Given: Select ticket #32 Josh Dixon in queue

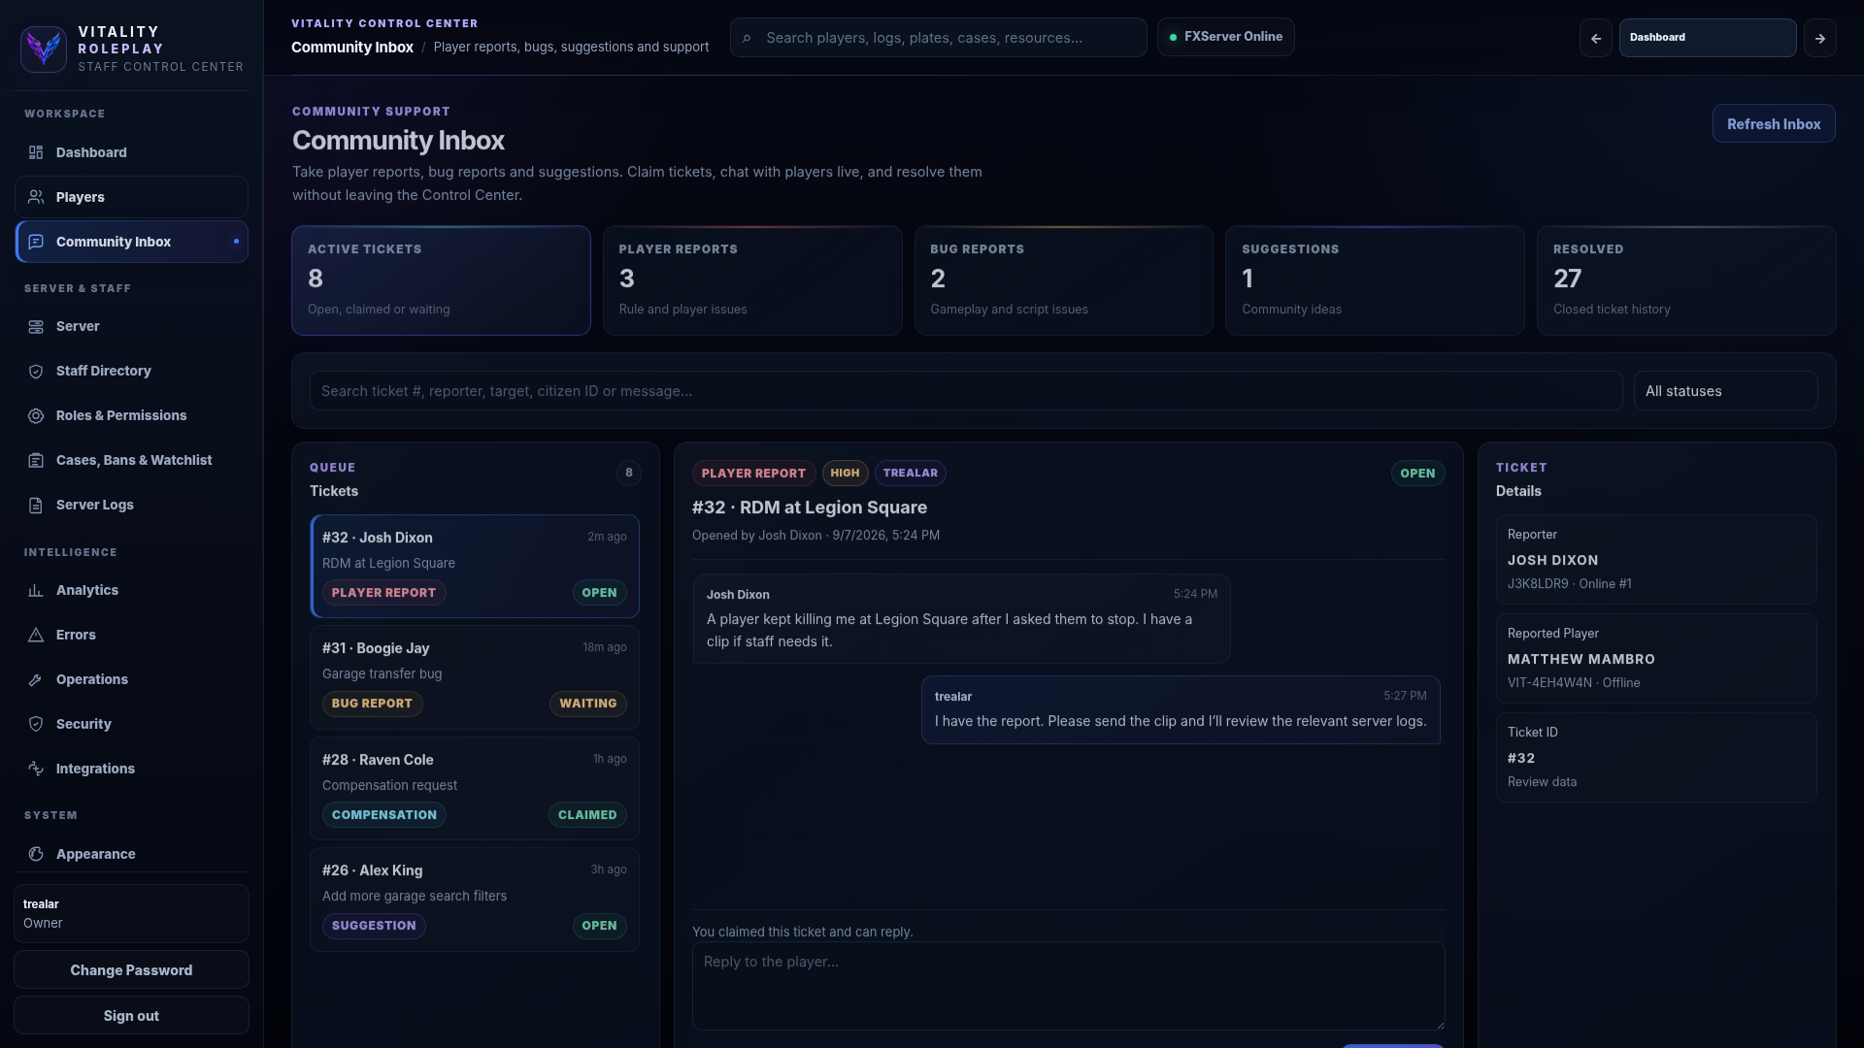Looking at the screenshot, I should [x=475, y=567].
